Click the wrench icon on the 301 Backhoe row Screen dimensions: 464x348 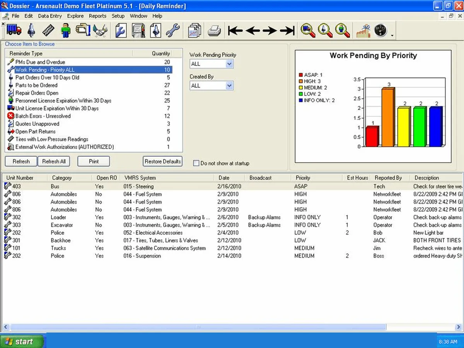coord(7,240)
